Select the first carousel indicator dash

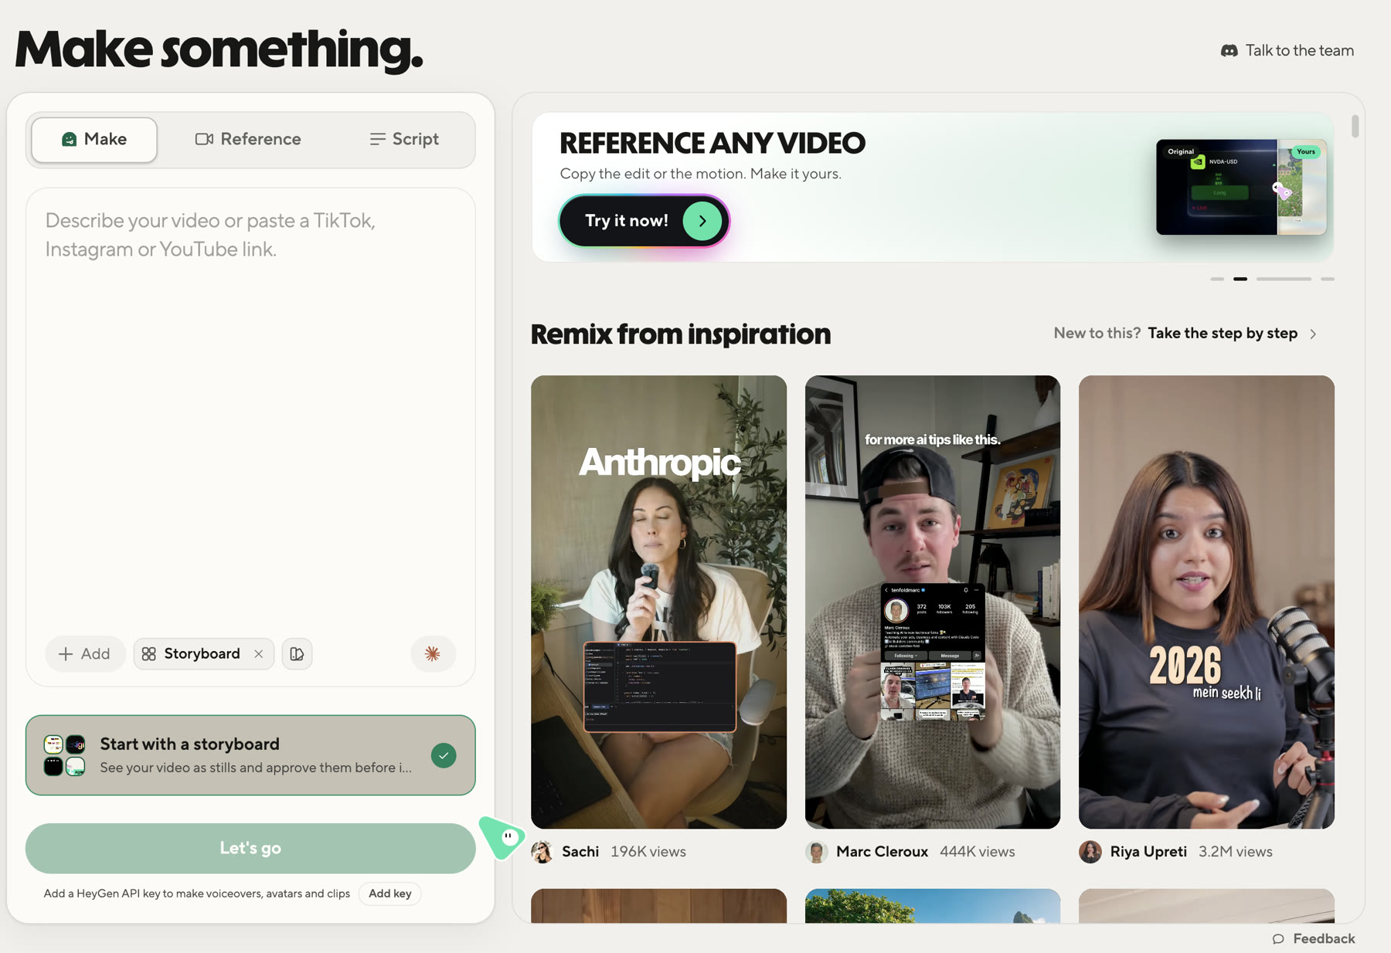tap(1217, 279)
